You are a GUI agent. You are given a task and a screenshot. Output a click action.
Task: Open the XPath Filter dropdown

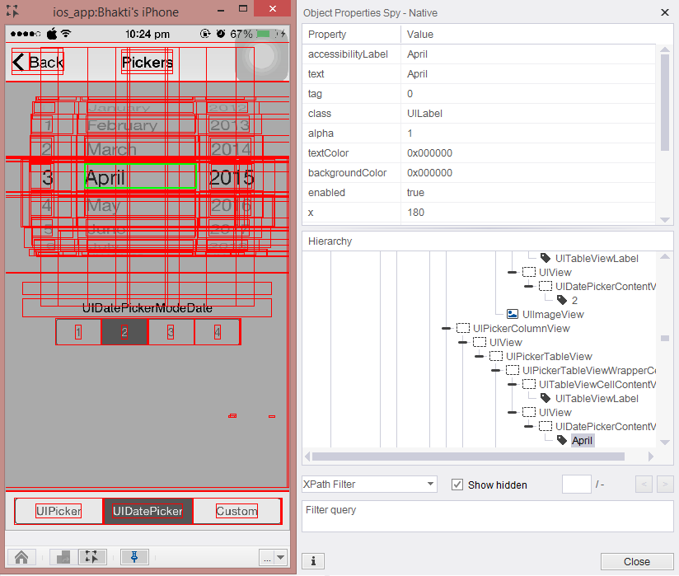pyautogui.click(x=430, y=485)
